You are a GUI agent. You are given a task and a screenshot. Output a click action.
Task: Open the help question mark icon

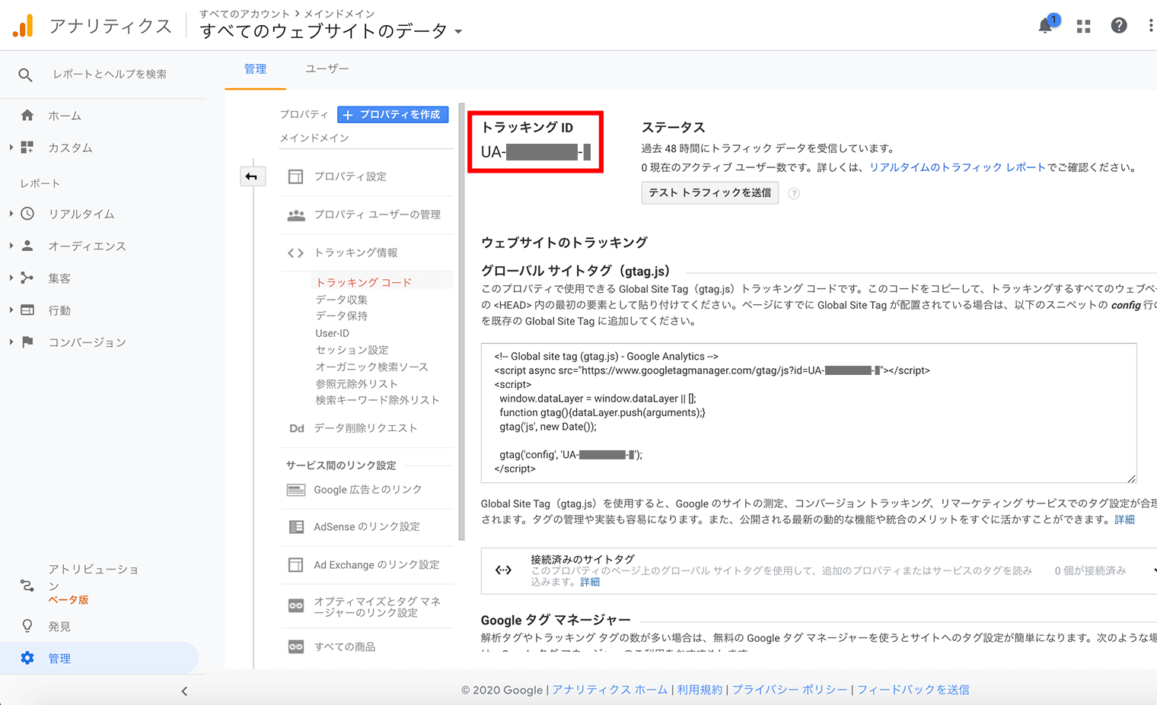(1118, 25)
